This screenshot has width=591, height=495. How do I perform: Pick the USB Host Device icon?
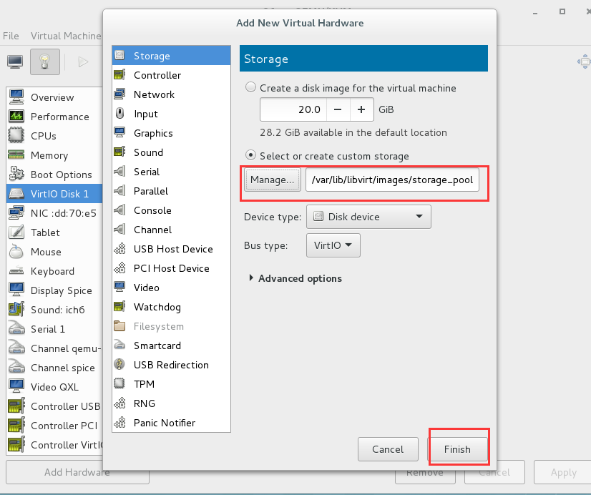(x=120, y=249)
